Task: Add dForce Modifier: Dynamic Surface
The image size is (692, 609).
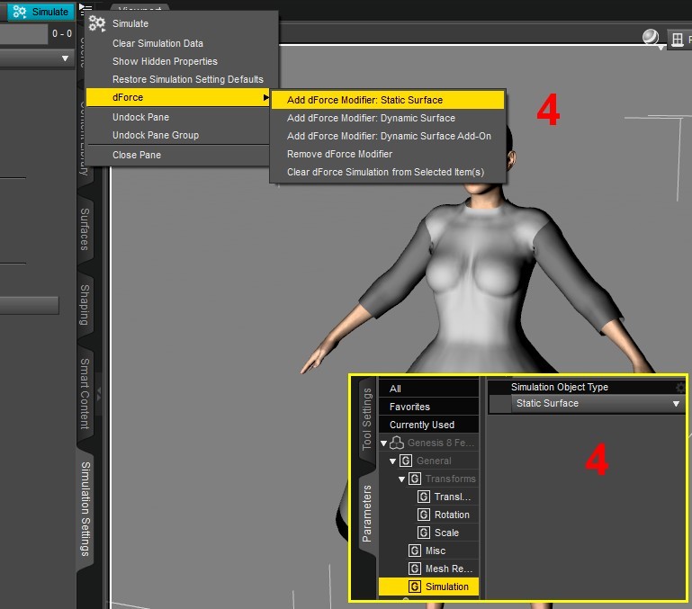Action: [x=388, y=118]
